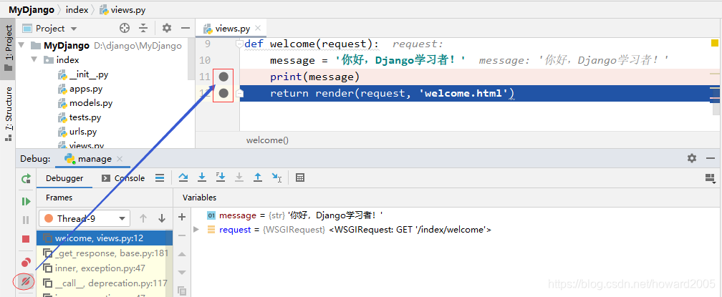Click Step Into My Code icon
This screenshot has width=722, height=297.
point(221,177)
